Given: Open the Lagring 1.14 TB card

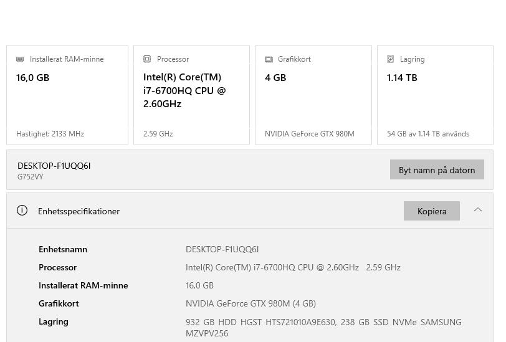Looking at the screenshot, I should pyautogui.click(x=436, y=95).
